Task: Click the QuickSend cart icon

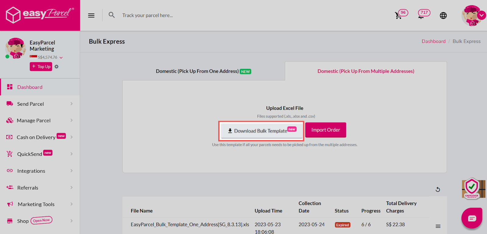Action: [10, 154]
